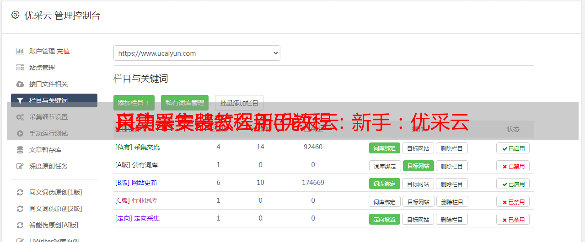Screen dimensions: 585x242
Task: Open the [A版] 公有词库 category
Action: (x=136, y=165)
